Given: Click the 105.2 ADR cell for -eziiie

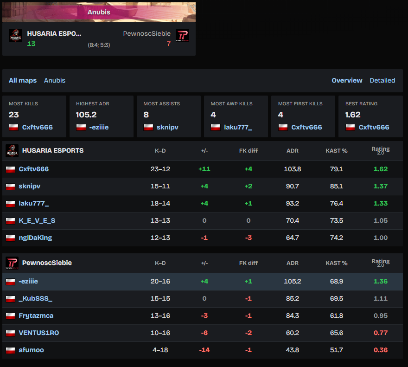Looking at the screenshot, I should tap(293, 281).
